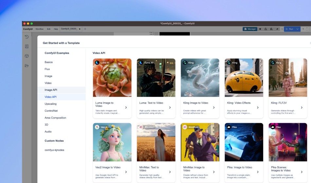
Task: Select comfyui-kjnodes under Custom Nodes
Action: pos(62,150)
